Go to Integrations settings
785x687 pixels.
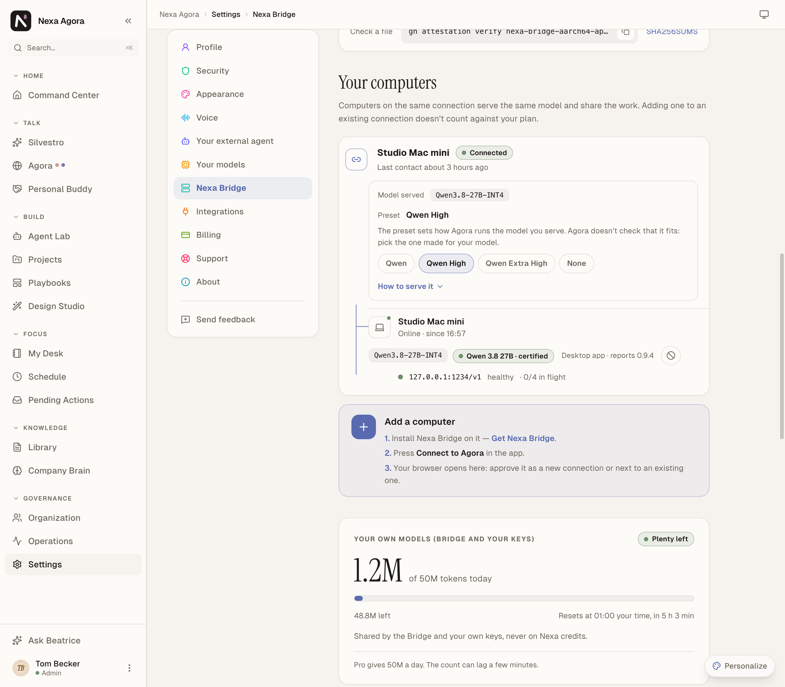click(243, 211)
